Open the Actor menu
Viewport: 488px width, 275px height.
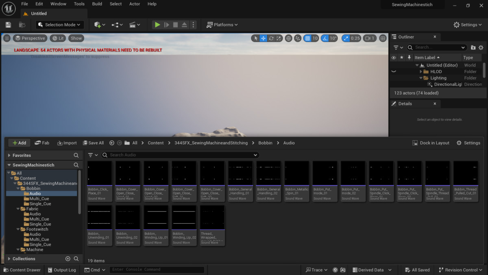(x=135, y=4)
